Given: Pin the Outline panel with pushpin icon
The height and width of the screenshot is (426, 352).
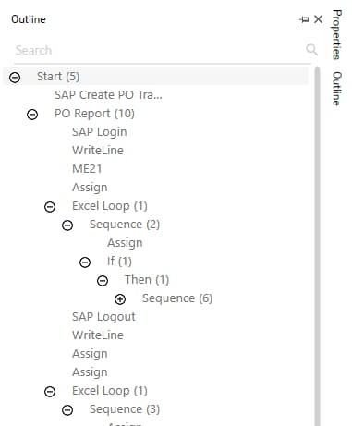Looking at the screenshot, I should tap(304, 19).
